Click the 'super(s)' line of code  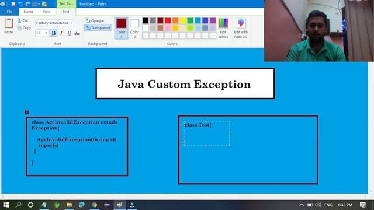click(49, 145)
